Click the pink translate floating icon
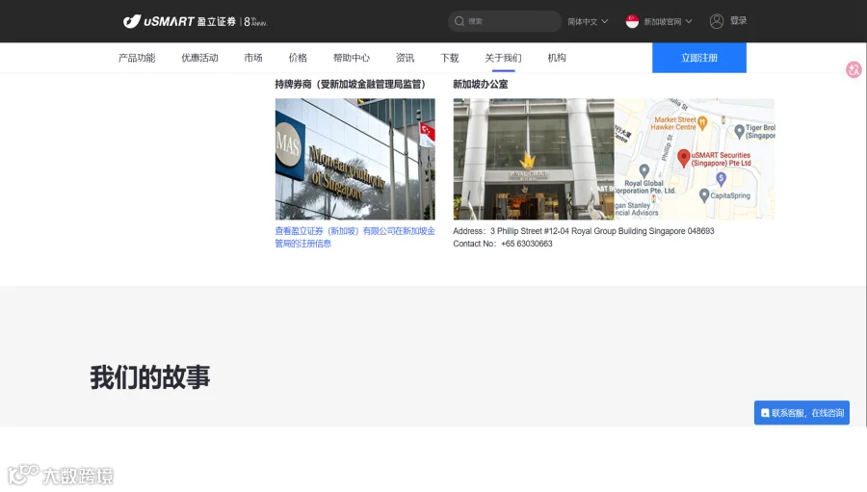867x492 pixels. 854,69
